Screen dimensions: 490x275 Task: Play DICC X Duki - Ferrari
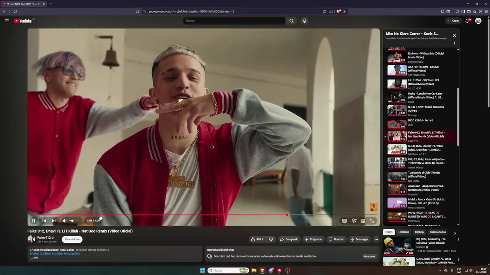(420, 124)
